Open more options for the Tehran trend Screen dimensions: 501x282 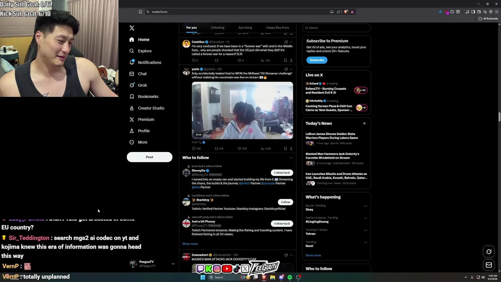click(x=366, y=230)
